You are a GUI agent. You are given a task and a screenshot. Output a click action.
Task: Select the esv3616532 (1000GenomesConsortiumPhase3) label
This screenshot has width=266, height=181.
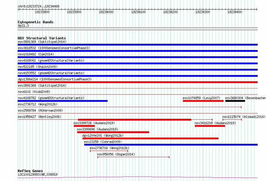(54, 48)
